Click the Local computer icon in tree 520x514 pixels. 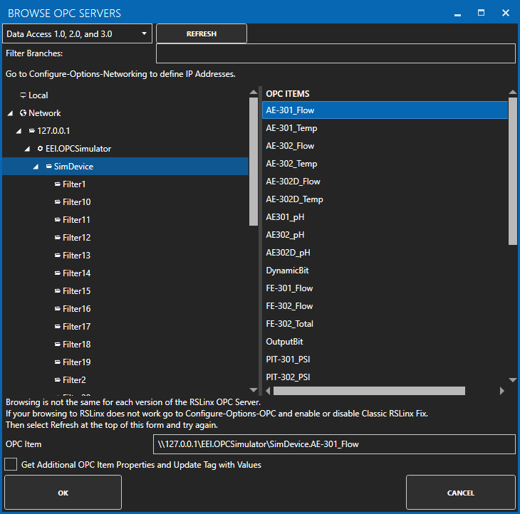point(23,95)
